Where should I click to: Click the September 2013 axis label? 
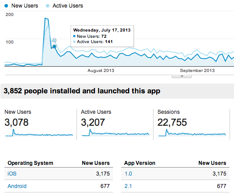point(197,71)
